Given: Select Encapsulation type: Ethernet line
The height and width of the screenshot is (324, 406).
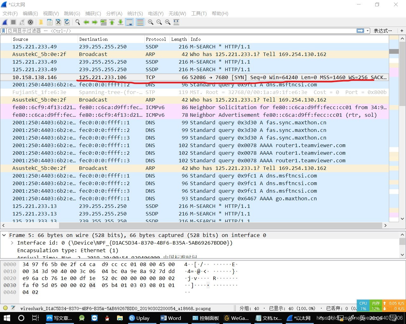Looking at the screenshot, I should pyautogui.click(x=68, y=251).
